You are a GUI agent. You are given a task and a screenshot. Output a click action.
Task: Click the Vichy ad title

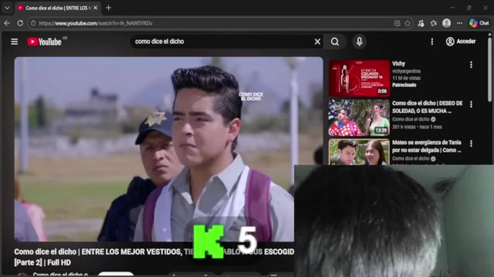click(x=399, y=63)
